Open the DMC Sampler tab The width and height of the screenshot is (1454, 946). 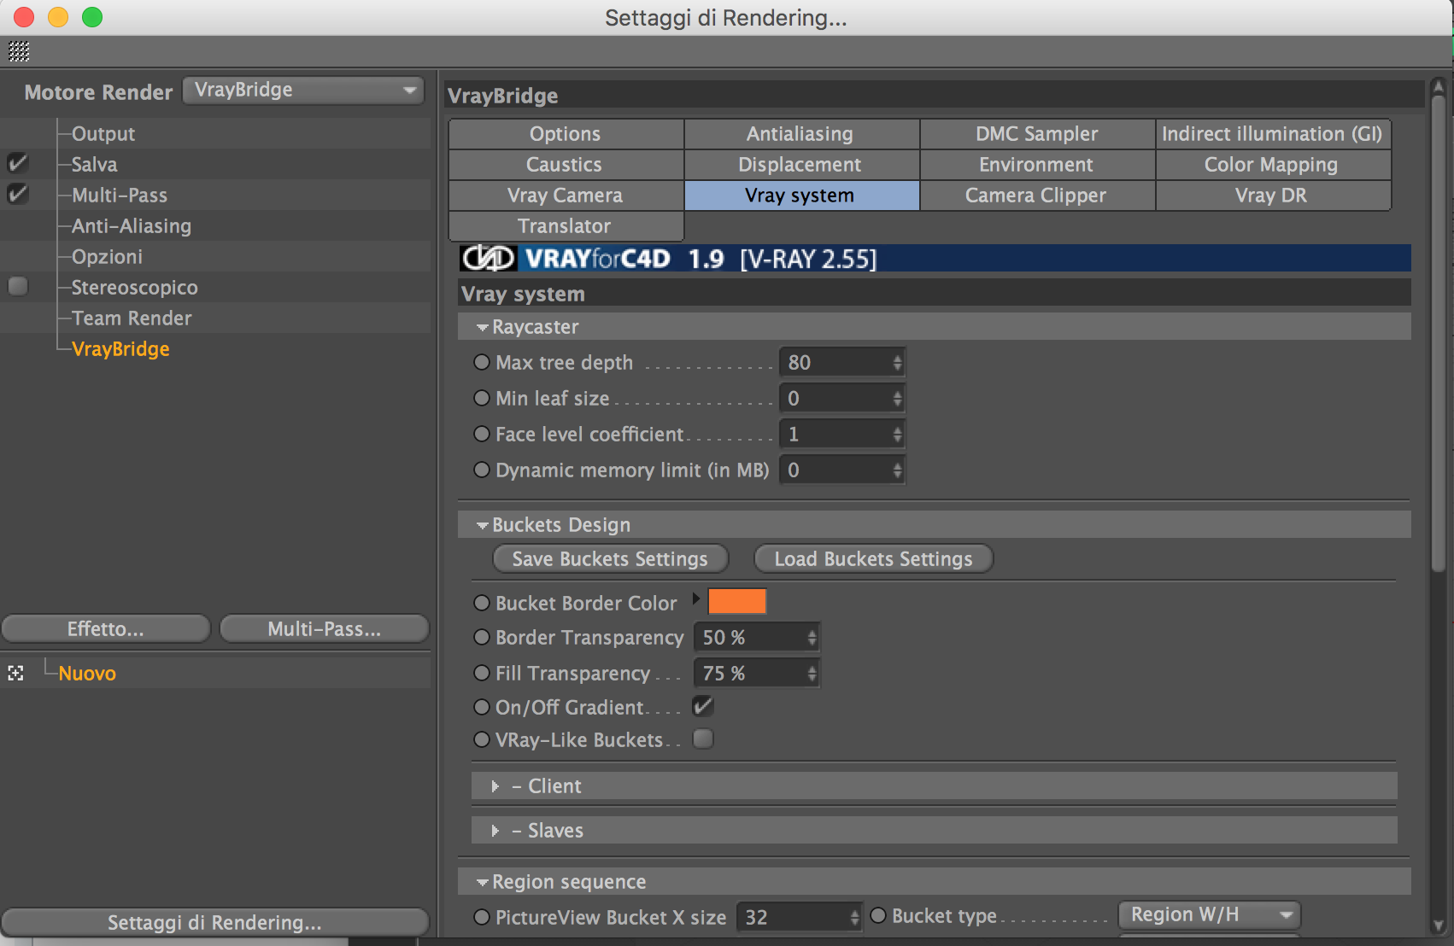pos(1037,134)
